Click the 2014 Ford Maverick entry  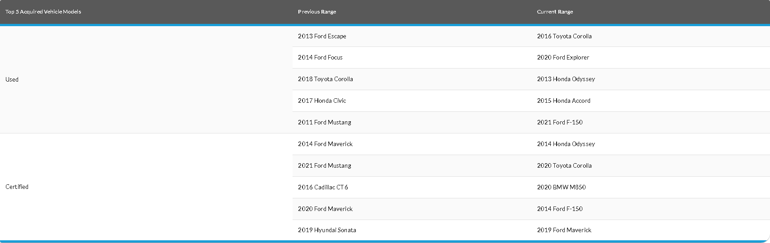(325, 144)
